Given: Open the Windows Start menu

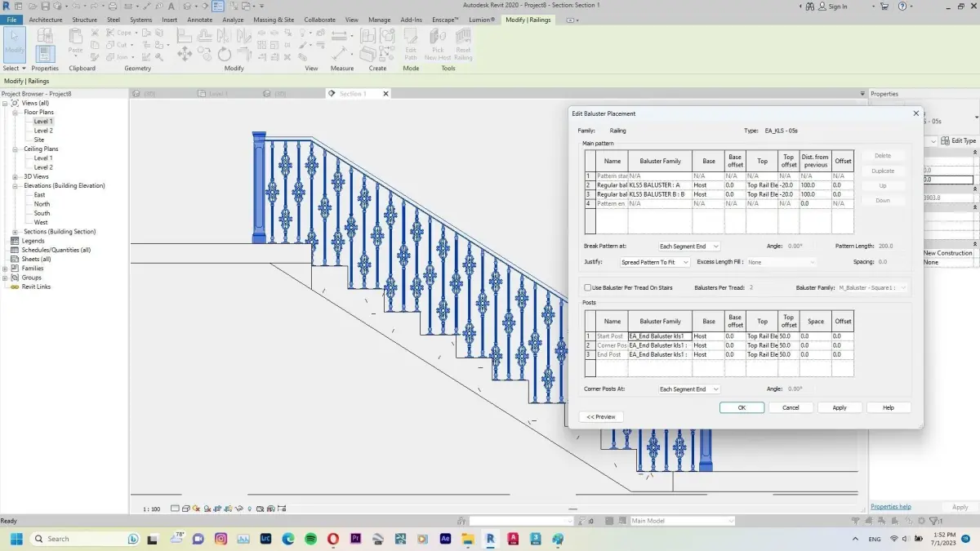Looking at the screenshot, I should [x=16, y=539].
